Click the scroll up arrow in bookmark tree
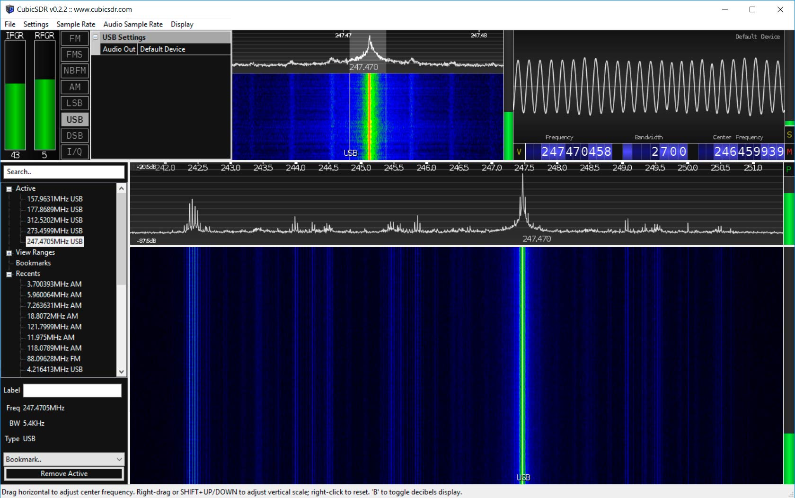 click(x=122, y=188)
